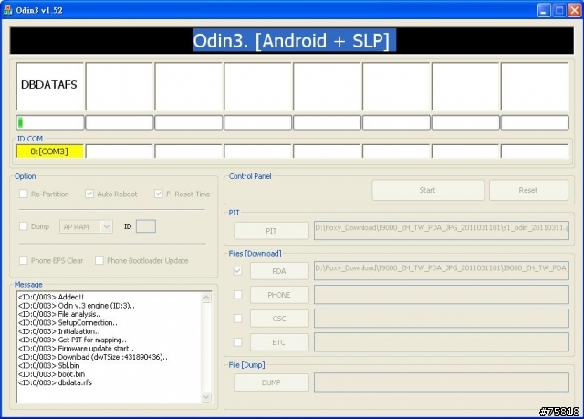
Task: Click the Odin3 app icon in title bar
Action: pyautogui.click(x=7, y=10)
